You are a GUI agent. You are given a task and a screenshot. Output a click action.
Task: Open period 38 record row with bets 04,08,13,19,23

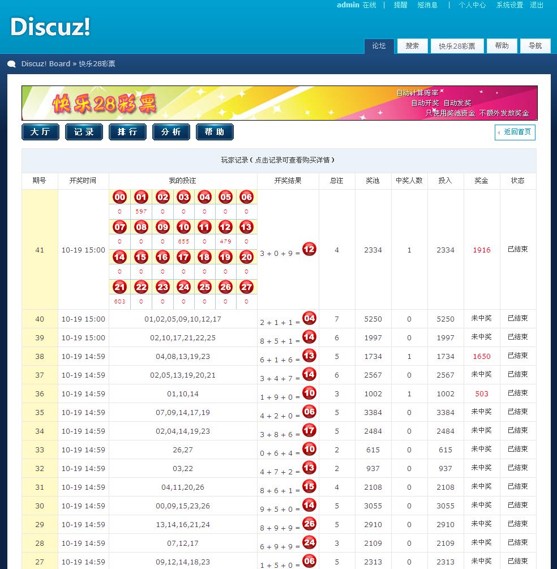click(x=182, y=357)
